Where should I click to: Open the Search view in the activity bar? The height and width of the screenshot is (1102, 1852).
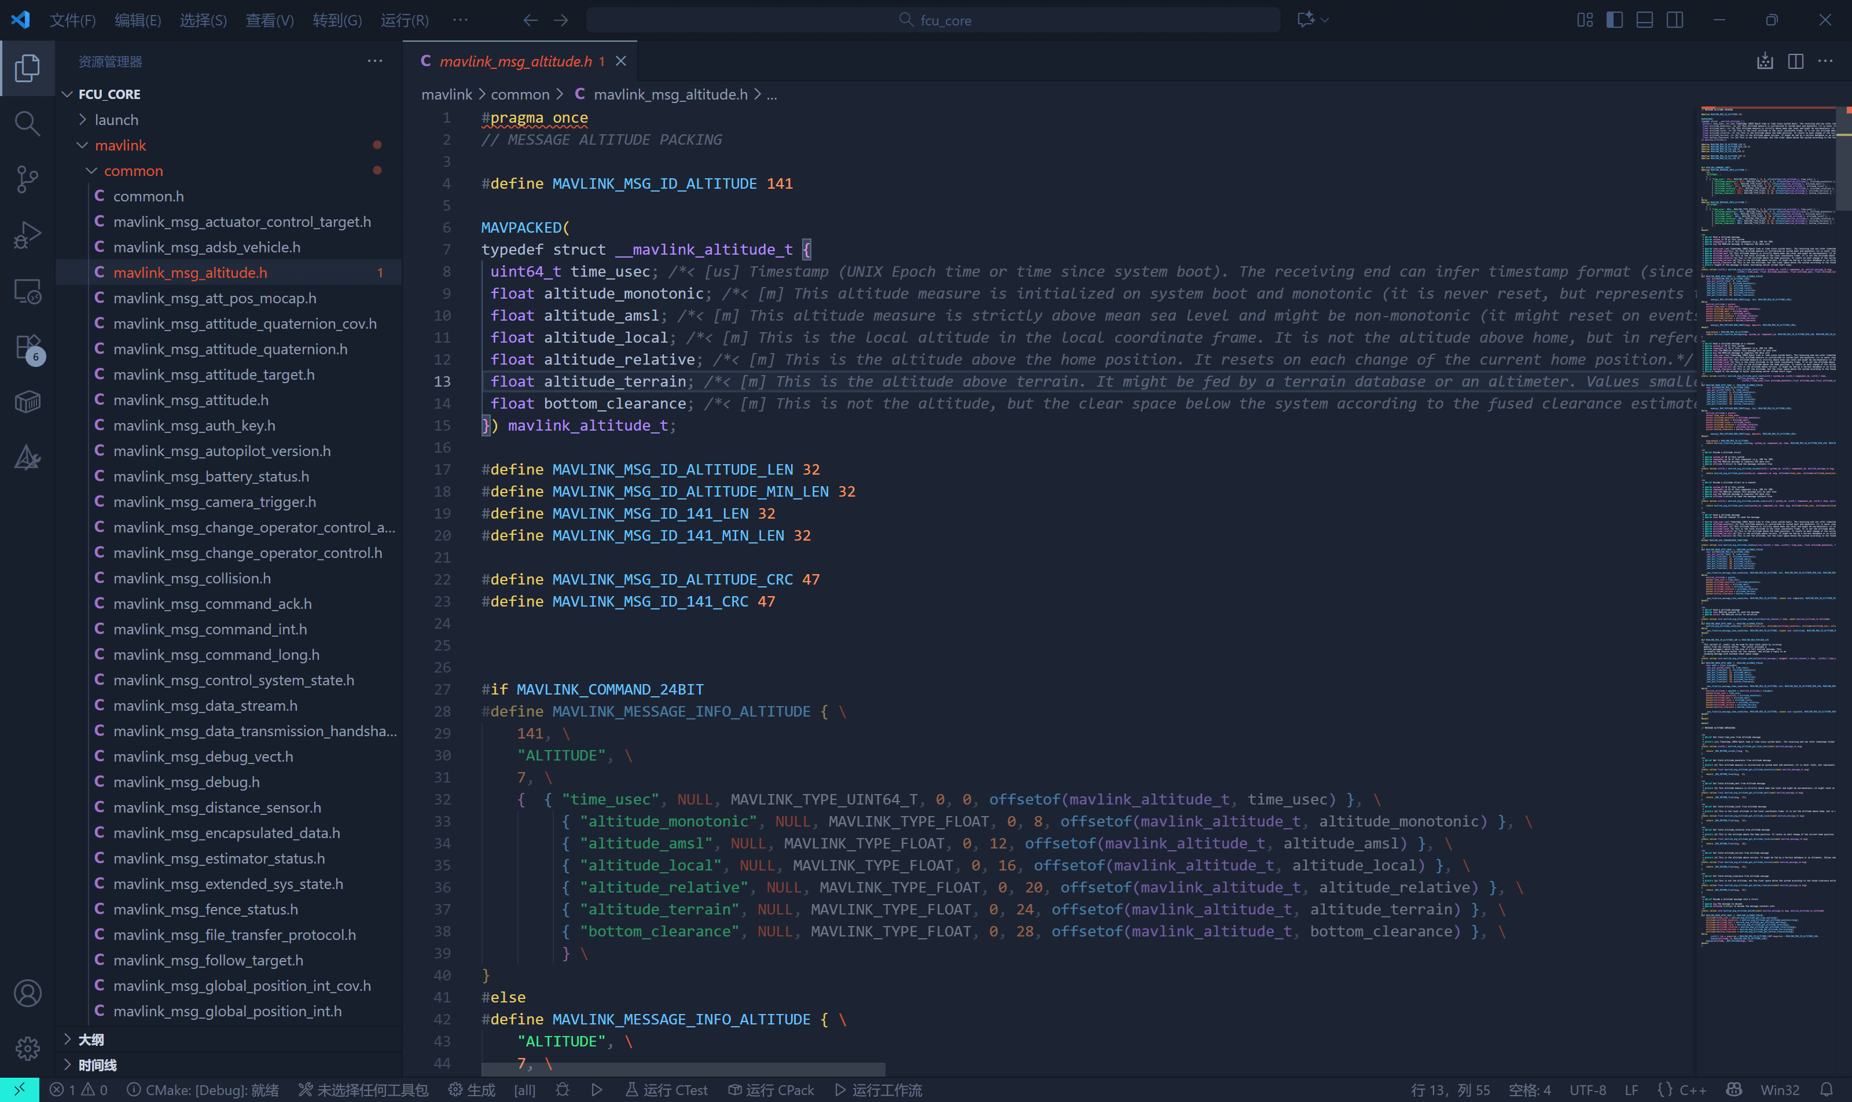tap(27, 124)
